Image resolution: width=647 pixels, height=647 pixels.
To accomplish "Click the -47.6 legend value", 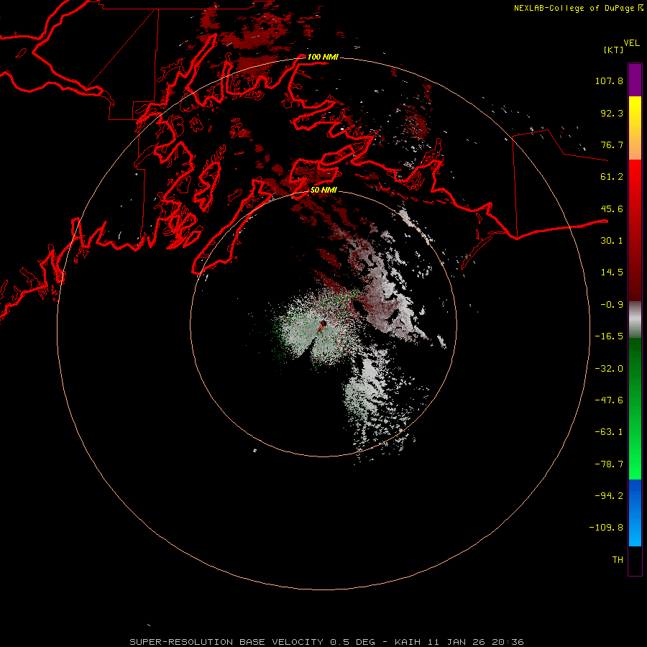I will (x=609, y=400).
